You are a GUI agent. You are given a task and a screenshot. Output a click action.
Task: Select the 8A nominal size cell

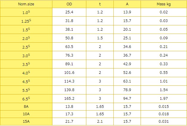pos(26,107)
